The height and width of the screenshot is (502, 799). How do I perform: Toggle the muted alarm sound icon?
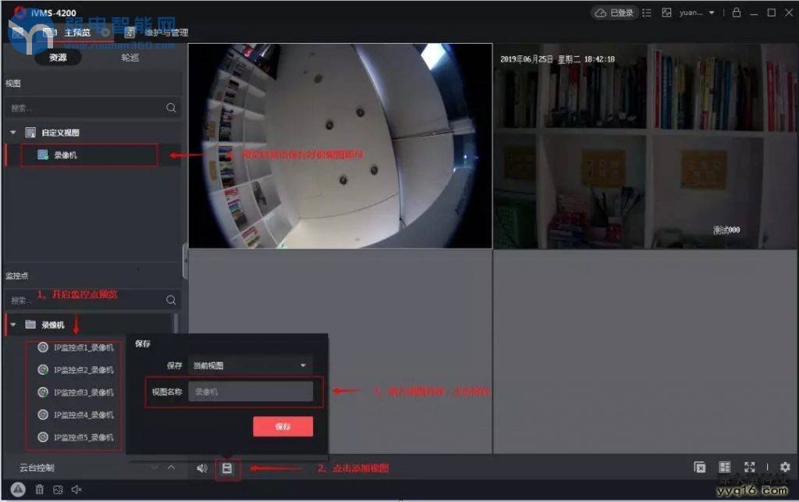76,490
